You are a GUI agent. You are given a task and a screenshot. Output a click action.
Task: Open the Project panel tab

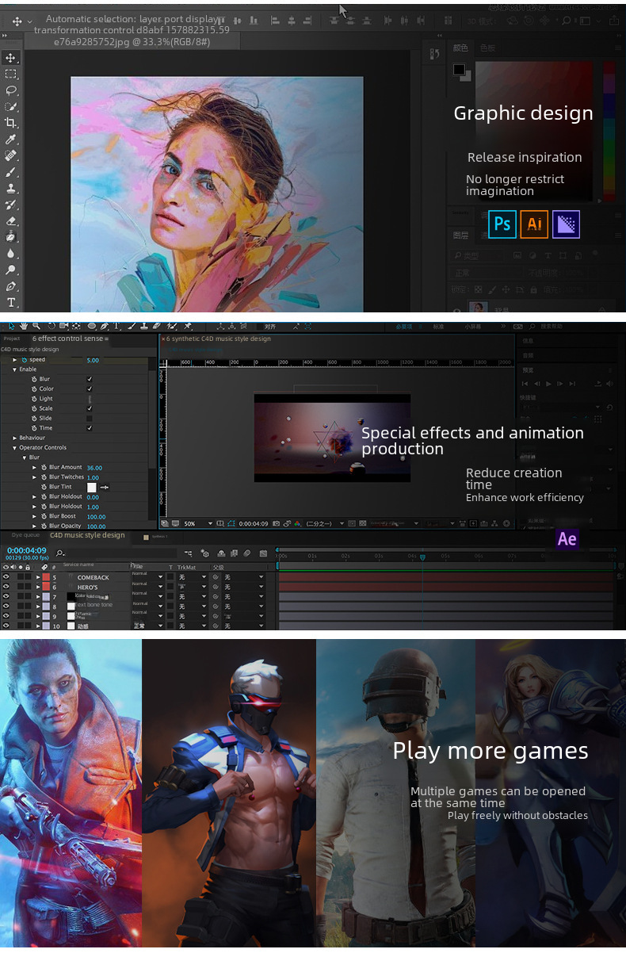[x=12, y=339]
